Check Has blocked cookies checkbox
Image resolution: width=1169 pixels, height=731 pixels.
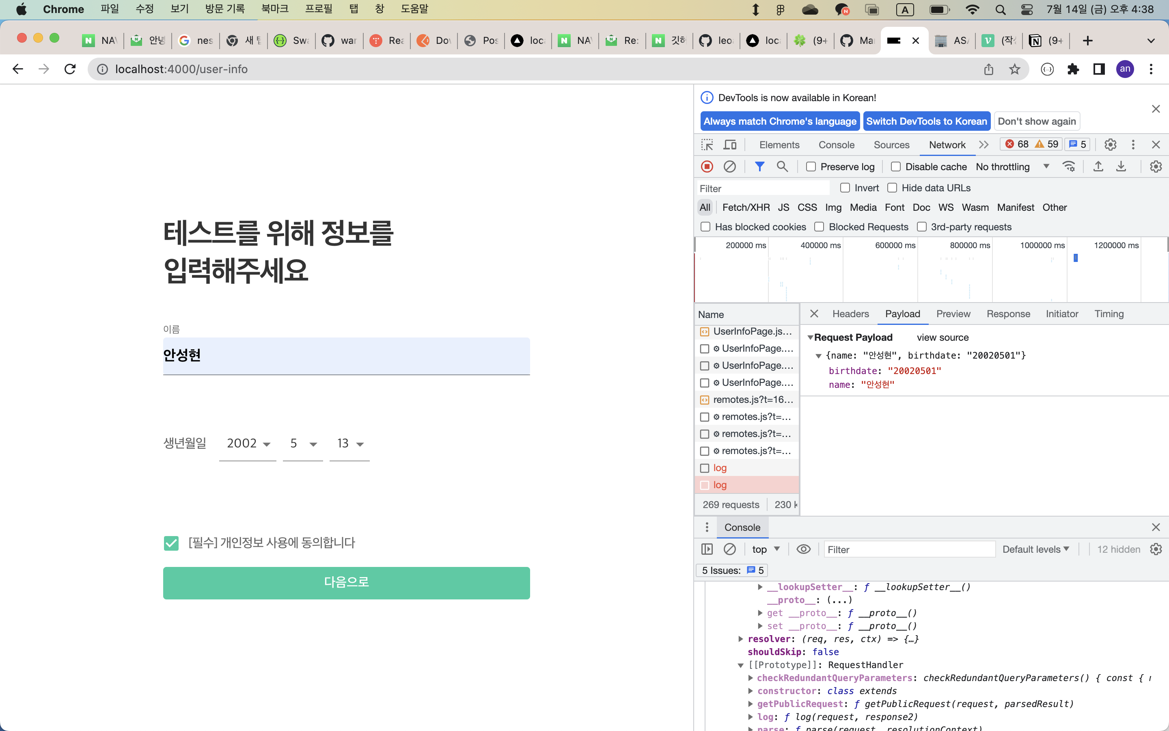[705, 227]
